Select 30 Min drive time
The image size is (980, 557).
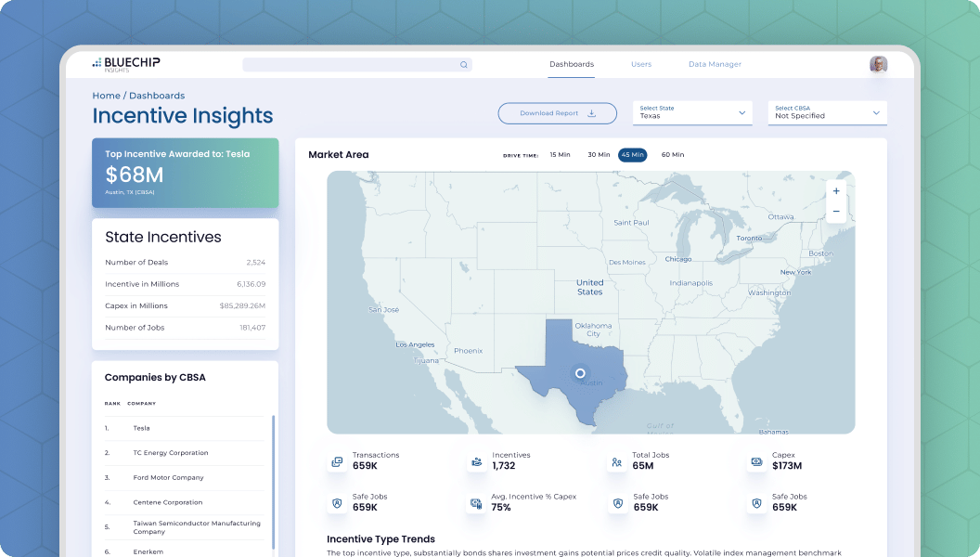point(599,154)
